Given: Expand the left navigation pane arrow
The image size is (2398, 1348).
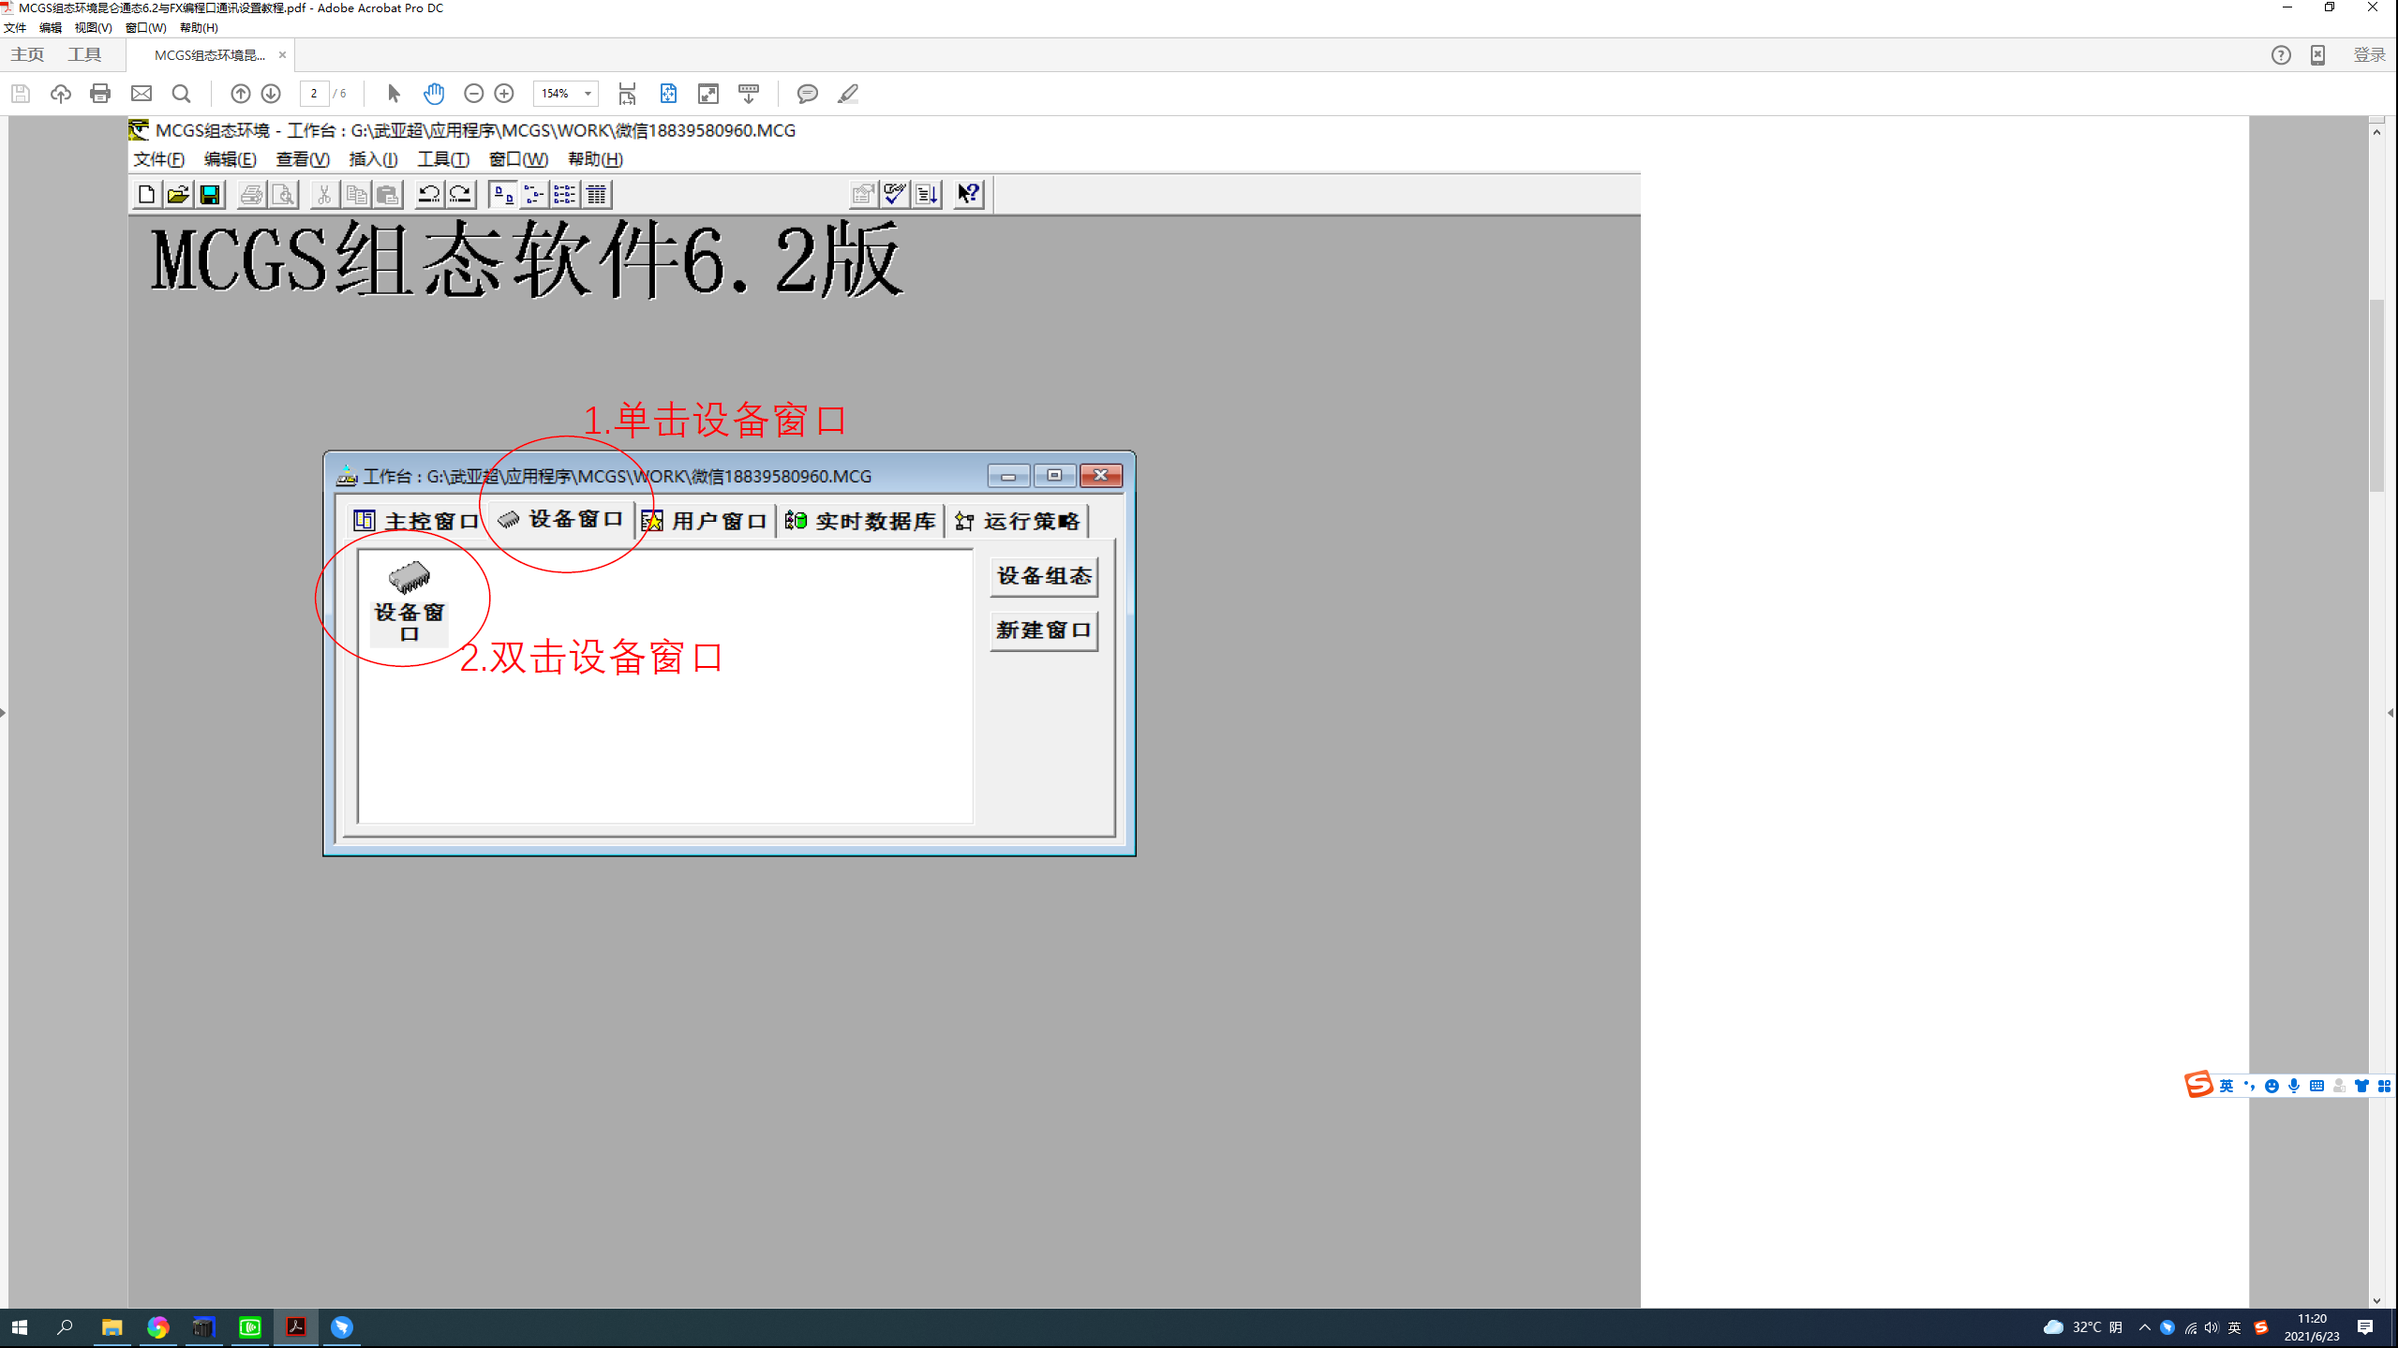Looking at the screenshot, I should point(3,713).
